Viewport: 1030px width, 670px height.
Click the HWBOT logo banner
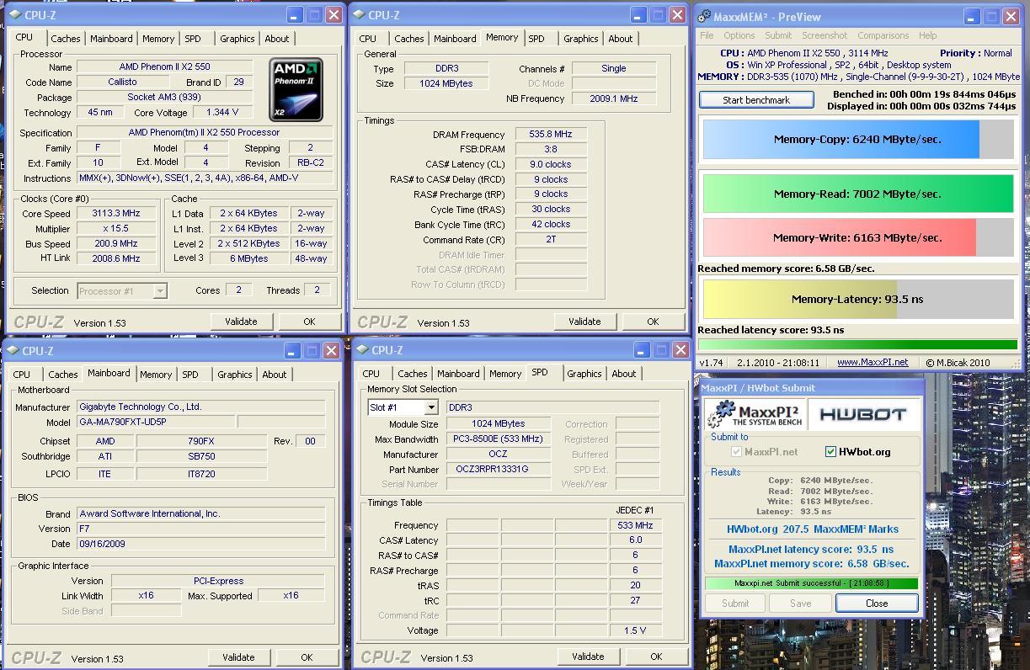(863, 414)
